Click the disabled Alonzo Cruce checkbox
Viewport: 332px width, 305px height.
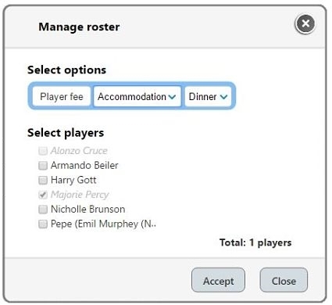coord(43,151)
